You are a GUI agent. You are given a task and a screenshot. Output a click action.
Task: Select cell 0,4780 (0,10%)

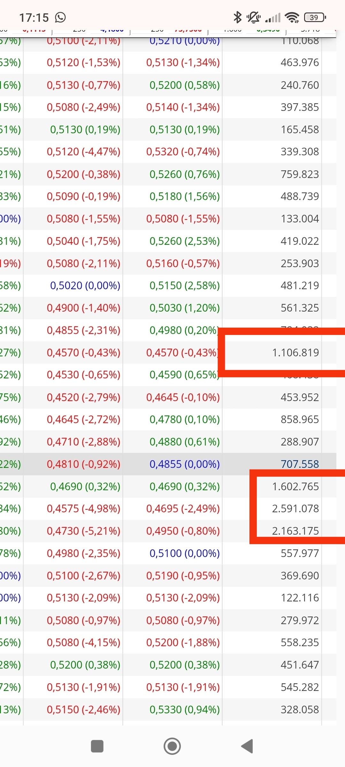[185, 419]
